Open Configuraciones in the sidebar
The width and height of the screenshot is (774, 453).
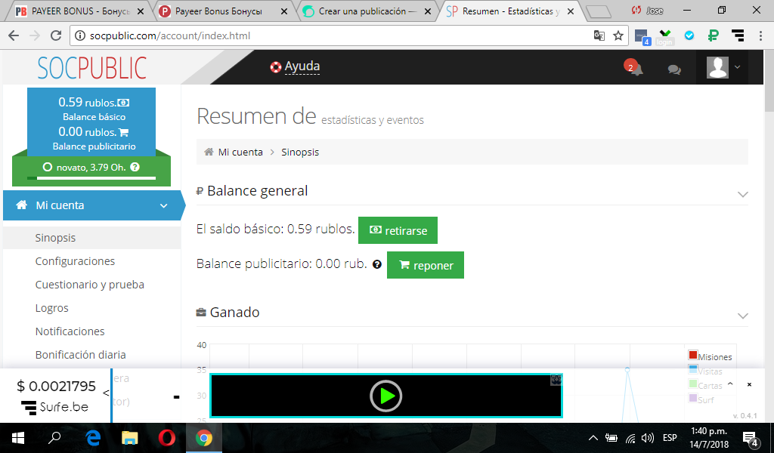pos(75,261)
